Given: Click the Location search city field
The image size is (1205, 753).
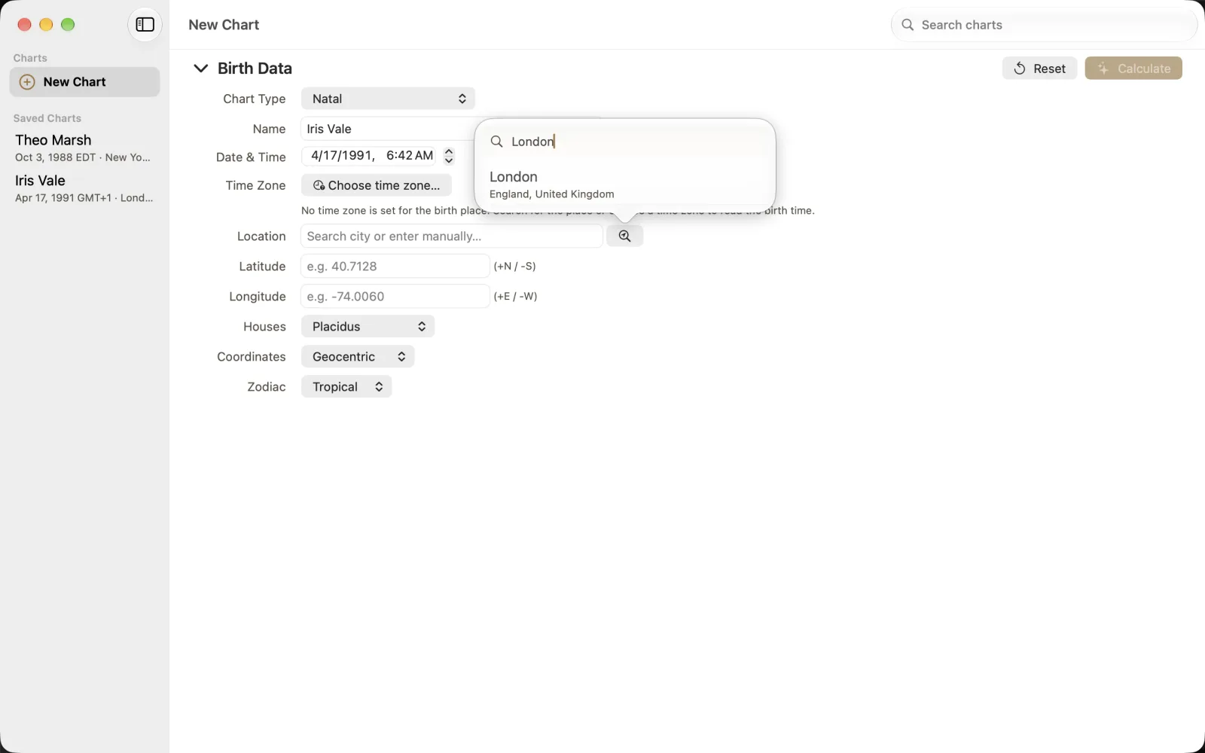Looking at the screenshot, I should click(452, 236).
